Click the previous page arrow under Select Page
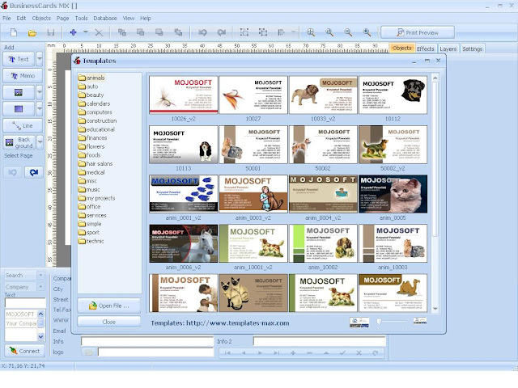This screenshot has width=518, height=388. tap(13, 172)
